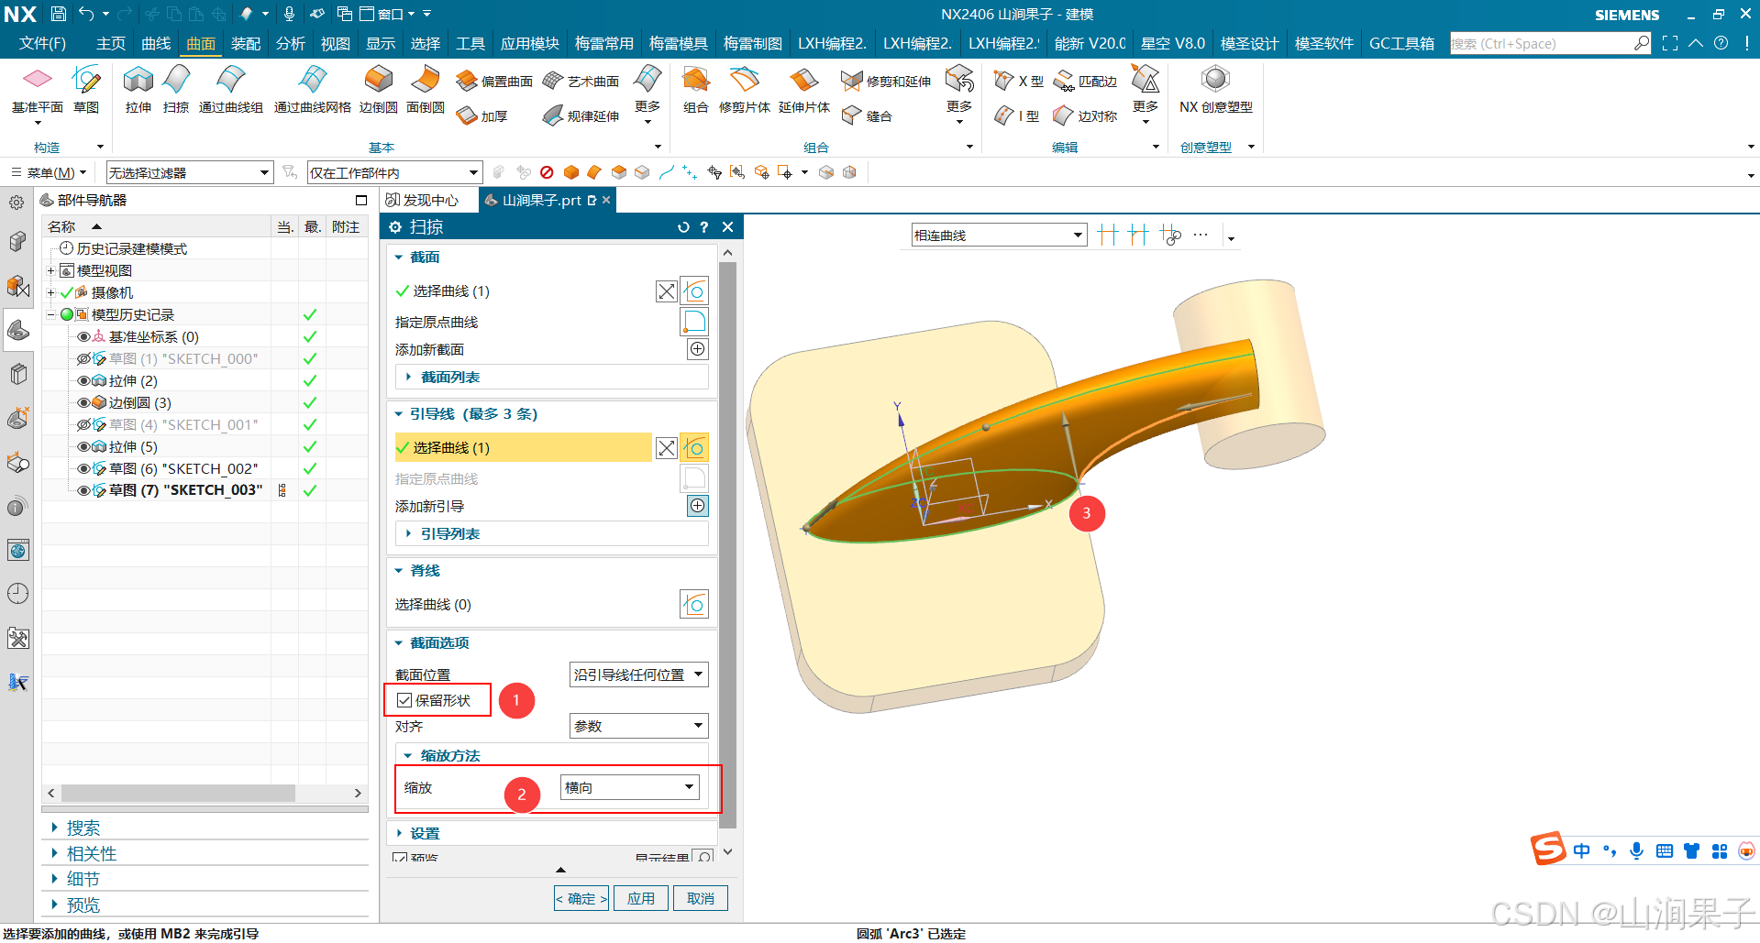Screen dimensions: 1760x943
Task: Click the 确定 button
Action: 581,898
